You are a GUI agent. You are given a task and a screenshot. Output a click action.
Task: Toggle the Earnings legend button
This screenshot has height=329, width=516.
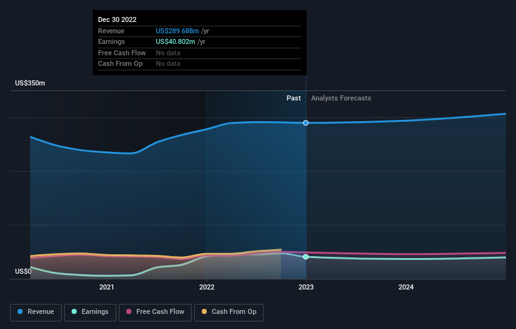coord(90,312)
